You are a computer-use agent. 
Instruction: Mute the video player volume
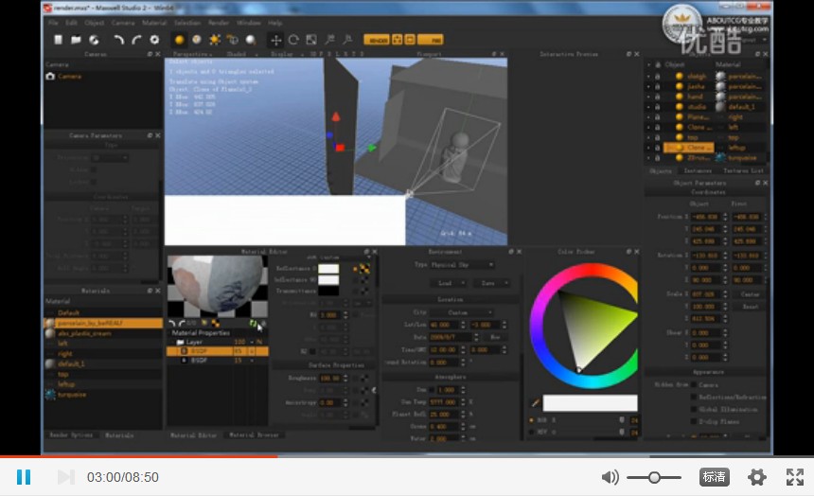[610, 477]
